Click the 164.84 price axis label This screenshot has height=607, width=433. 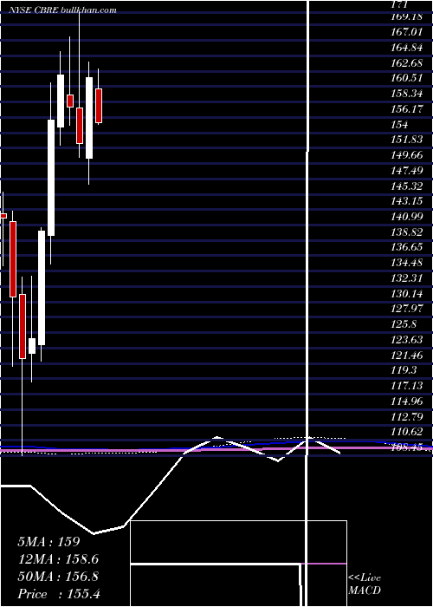407,47
